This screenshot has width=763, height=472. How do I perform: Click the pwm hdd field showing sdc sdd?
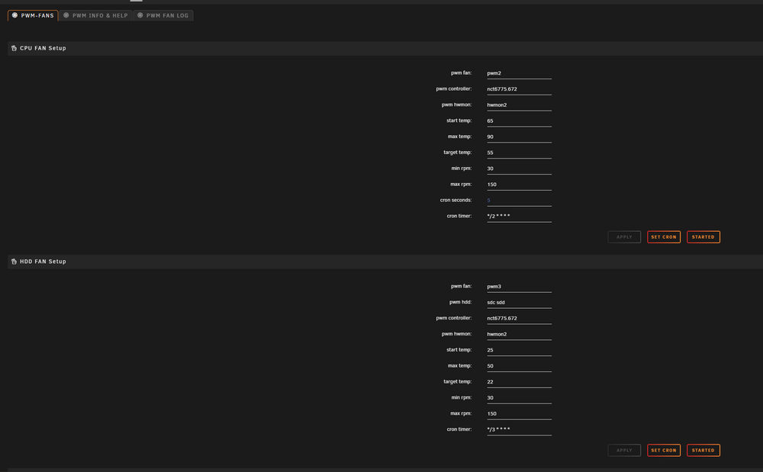519,303
